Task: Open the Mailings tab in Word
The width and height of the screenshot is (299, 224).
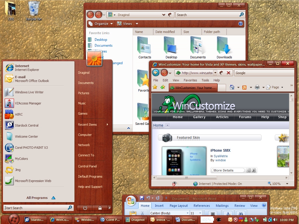Action: pos(222,206)
